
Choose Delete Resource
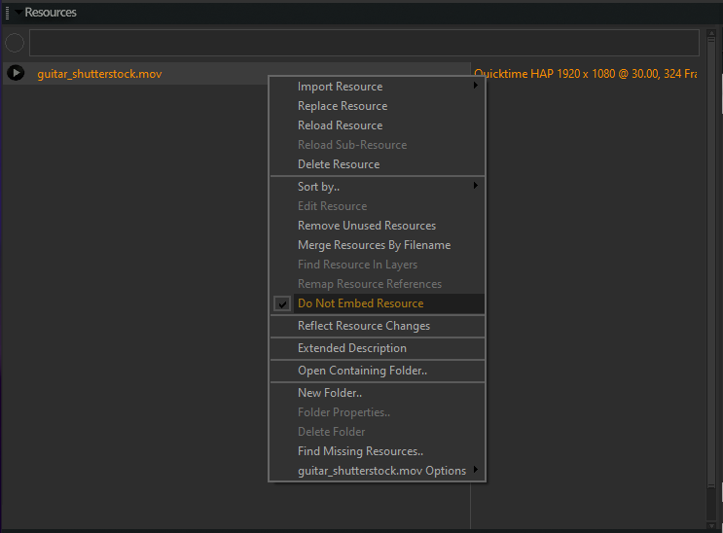[378, 163]
